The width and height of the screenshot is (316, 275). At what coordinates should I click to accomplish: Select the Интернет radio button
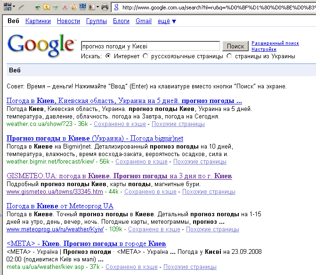click(108, 56)
